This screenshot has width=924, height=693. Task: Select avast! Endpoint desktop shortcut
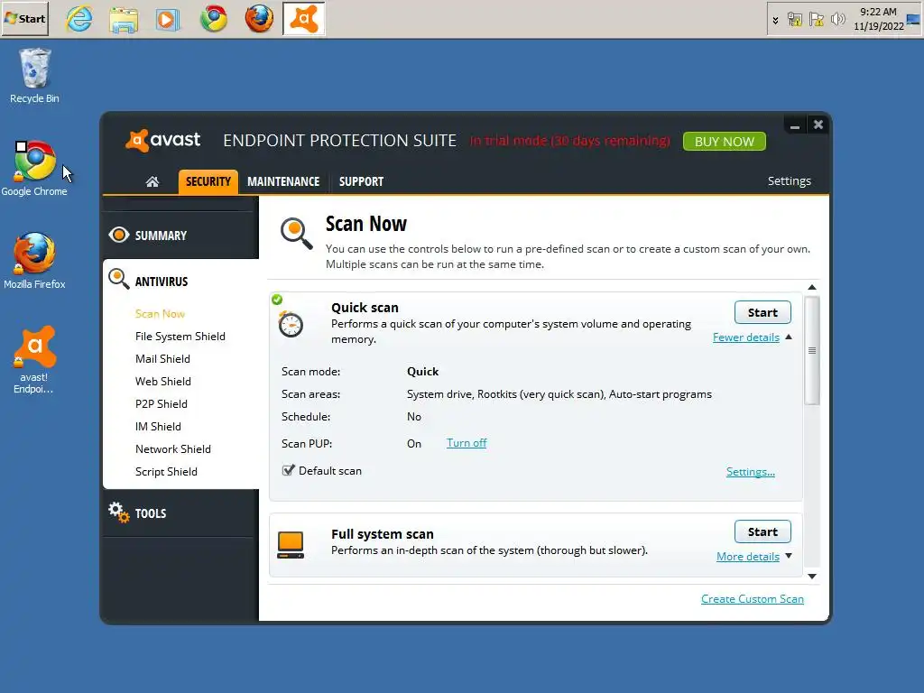coord(33,360)
